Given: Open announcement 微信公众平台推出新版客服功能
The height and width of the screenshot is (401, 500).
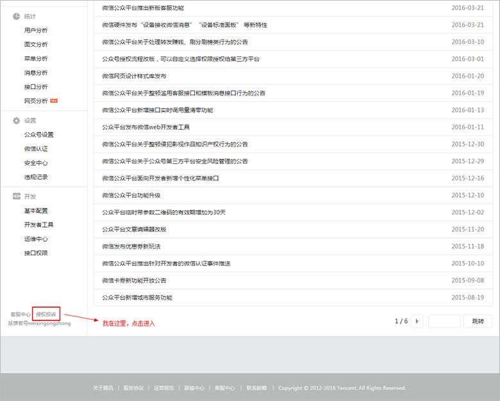Looking at the screenshot, I should (143, 8).
